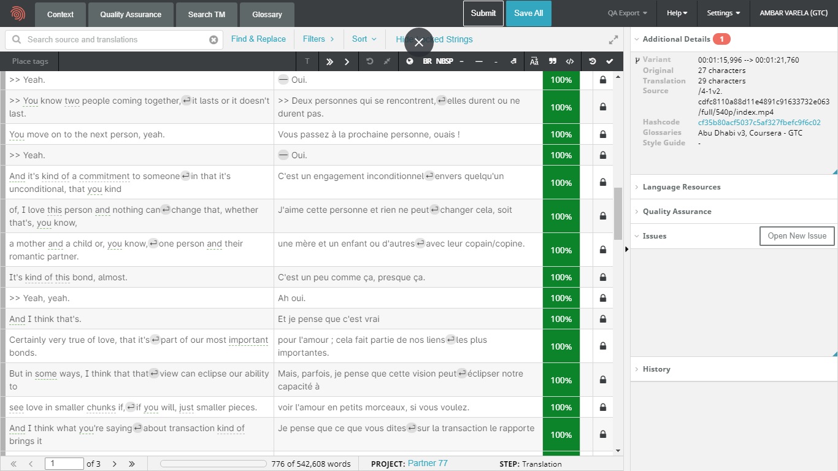Click the change case Aa icon

click(534, 61)
